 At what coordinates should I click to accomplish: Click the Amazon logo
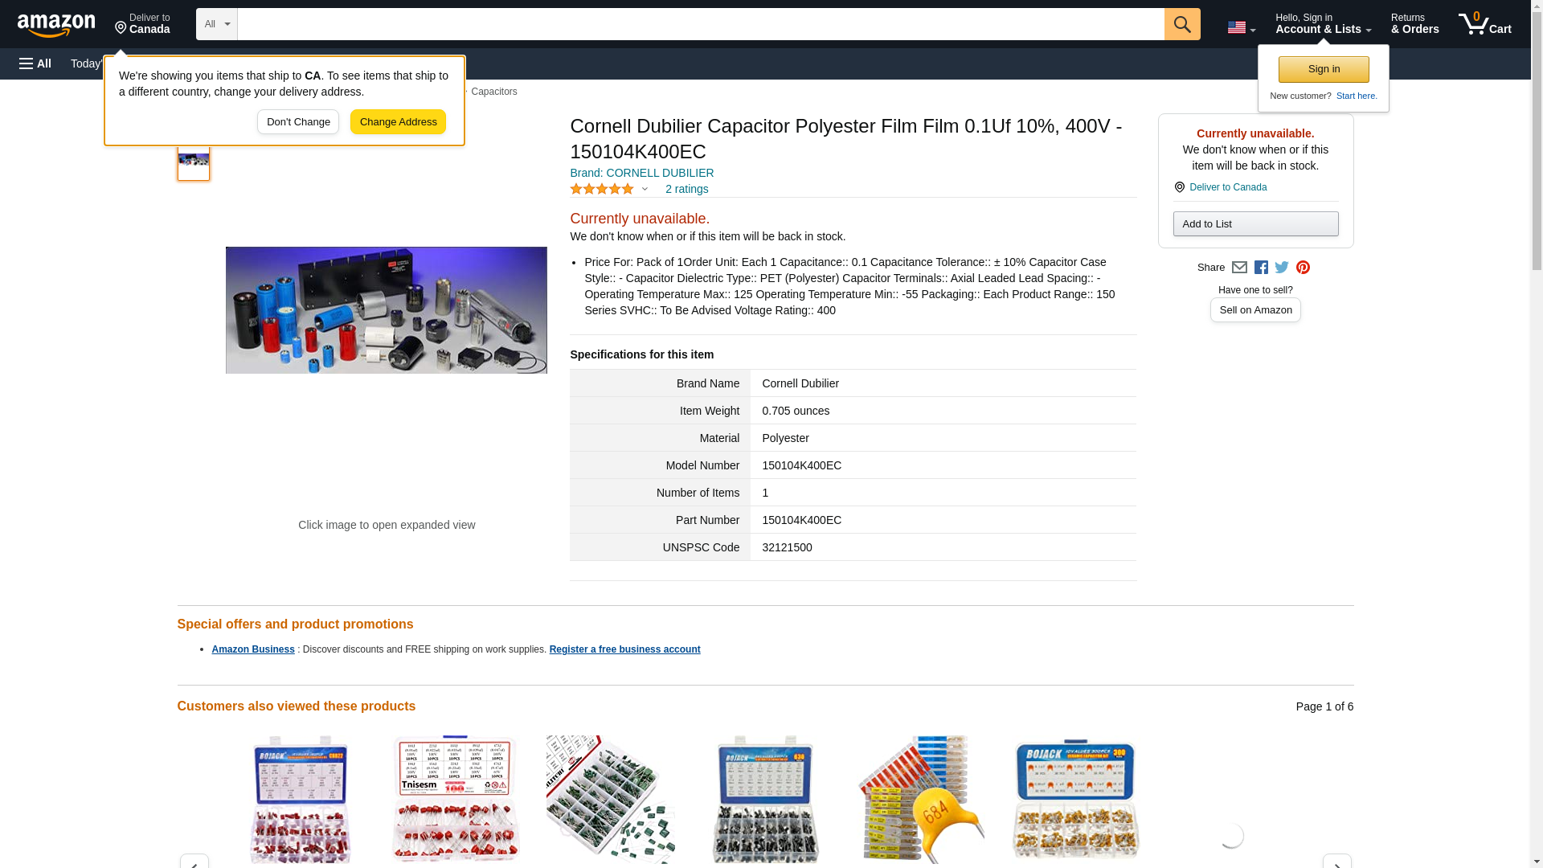(56, 25)
